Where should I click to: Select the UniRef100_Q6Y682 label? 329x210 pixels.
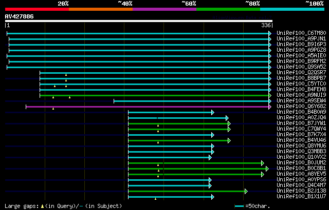tap(301, 107)
